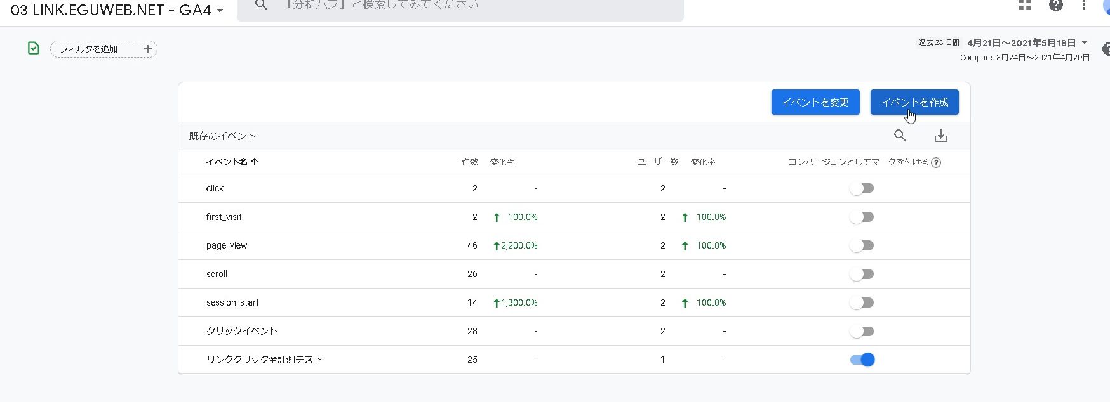The image size is (1110, 402).
Task: Open the more options vertical dots menu
Action: pos(1083,6)
